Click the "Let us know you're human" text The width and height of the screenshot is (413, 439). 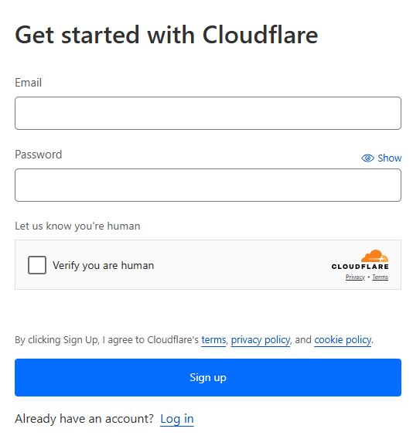(x=77, y=226)
